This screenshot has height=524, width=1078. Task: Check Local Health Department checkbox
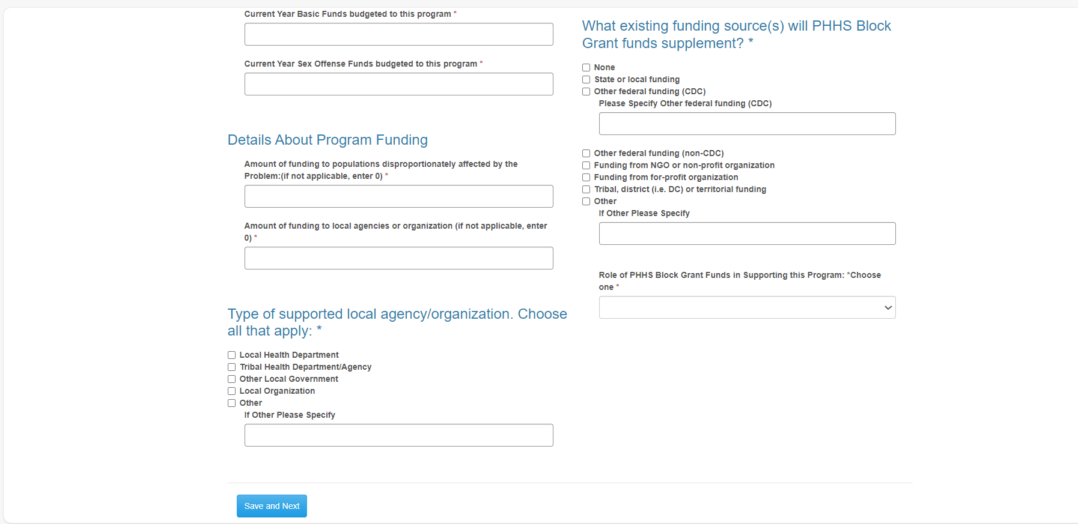click(231, 355)
